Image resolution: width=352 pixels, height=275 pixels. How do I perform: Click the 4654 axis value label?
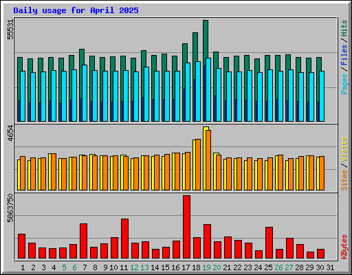pos(10,133)
